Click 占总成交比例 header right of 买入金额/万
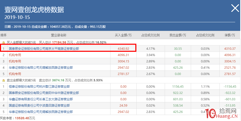 click(151, 35)
